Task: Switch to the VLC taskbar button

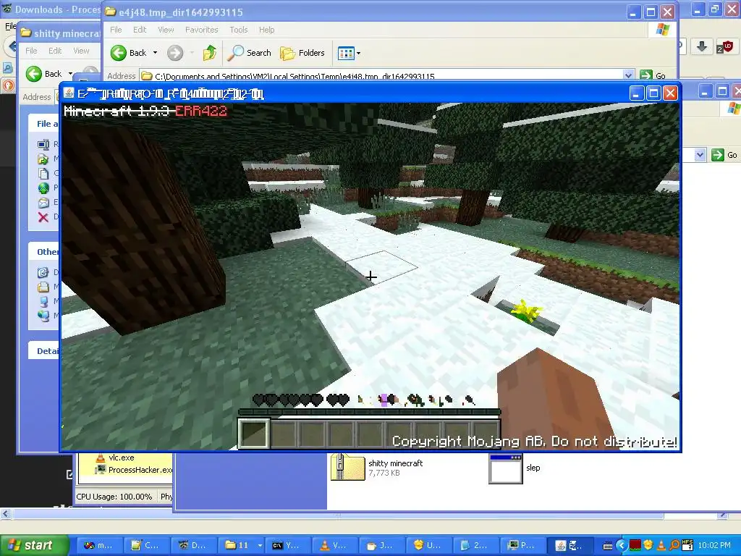Action: tap(334, 545)
